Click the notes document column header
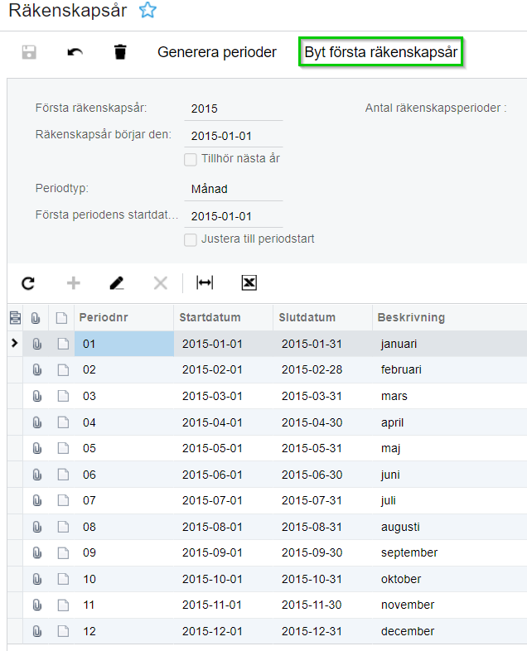The width and height of the screenshot is (527, 651). (x=61, y=318)
